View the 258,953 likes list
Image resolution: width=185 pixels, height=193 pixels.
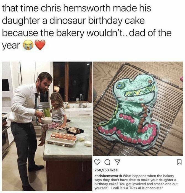(106, 170)
